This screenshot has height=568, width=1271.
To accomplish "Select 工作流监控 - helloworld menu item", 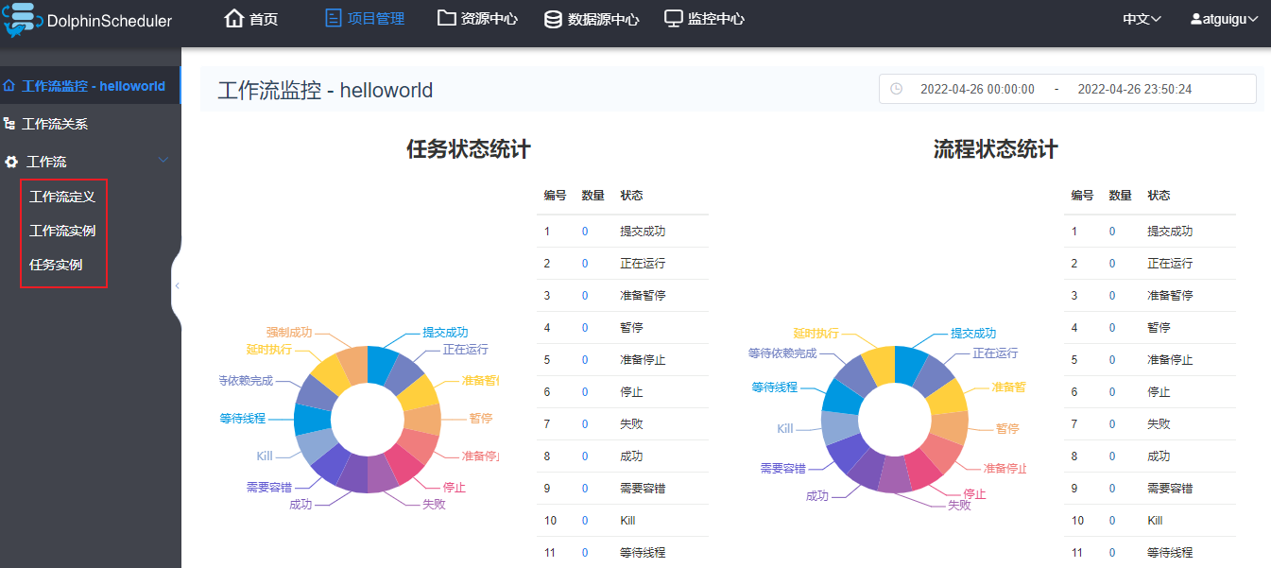I will tap(93, 86).
